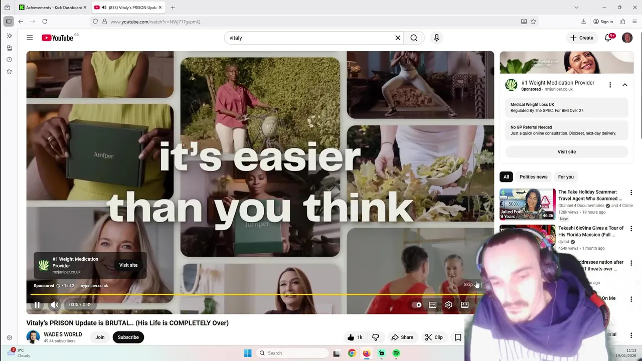The image size is (642, 361).
Task: Like the video with the thumbs-up button
Action: (x=355, y=337)
